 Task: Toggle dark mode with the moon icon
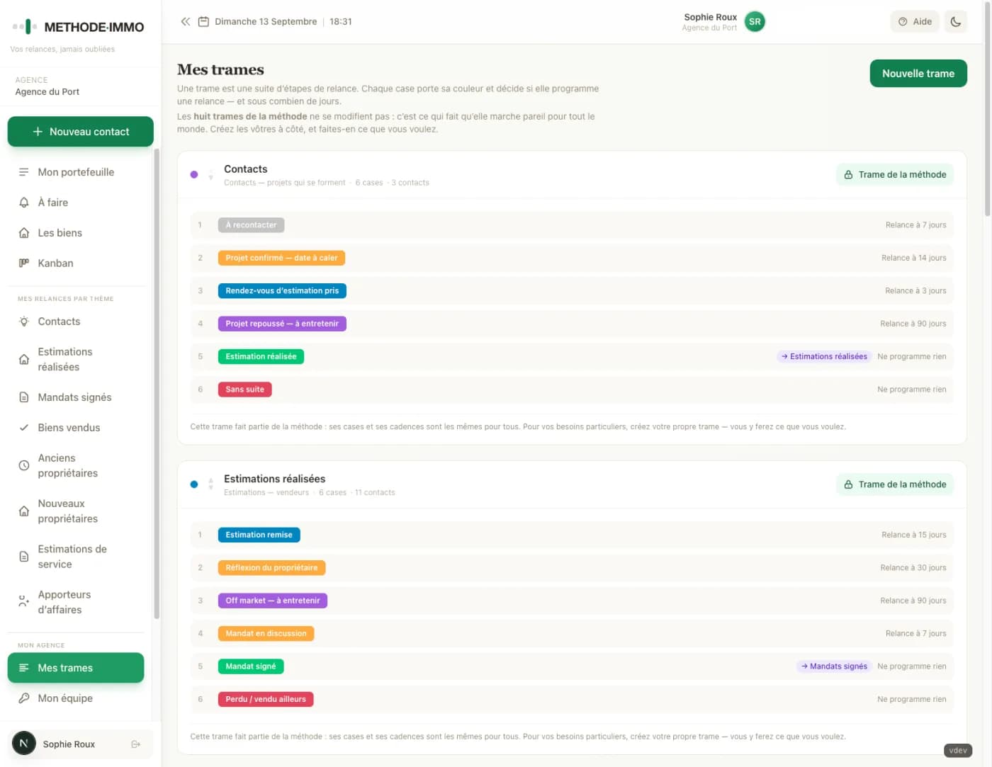tap(955, 22)
